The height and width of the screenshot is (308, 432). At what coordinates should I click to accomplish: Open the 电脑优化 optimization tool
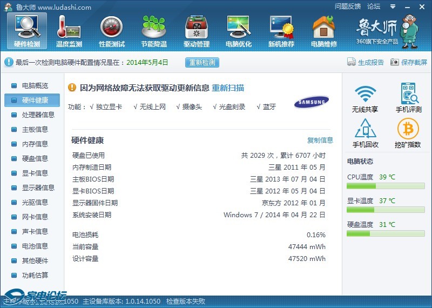238,31
